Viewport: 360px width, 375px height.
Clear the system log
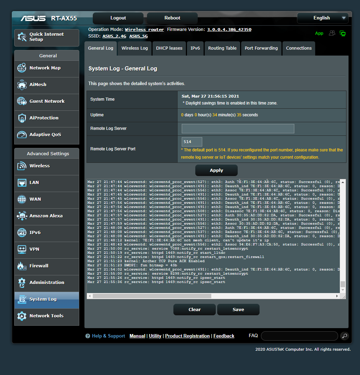(194, 309)
